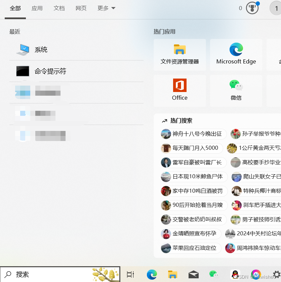
Task: Expand the 更多 dropdown
Action: [107, 8]
